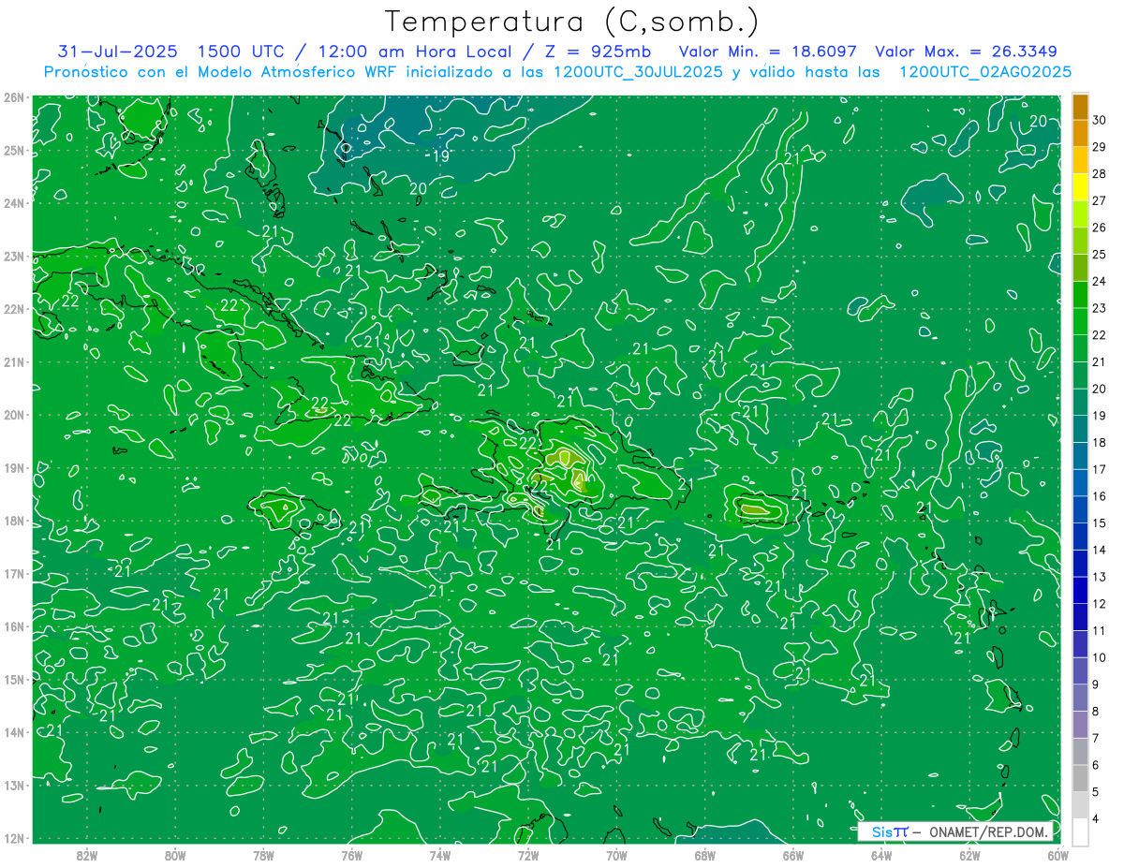Screen dimensions: 1124x868
Task: Click the lime swatch between colorbar 26 and 27
Action: [1080, 214]
